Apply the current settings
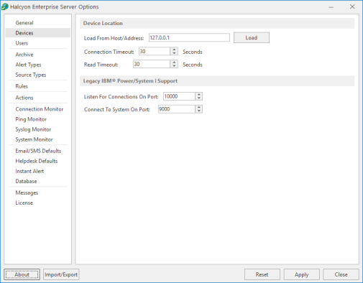The image size is (363, 283). (x=301, y=274)
